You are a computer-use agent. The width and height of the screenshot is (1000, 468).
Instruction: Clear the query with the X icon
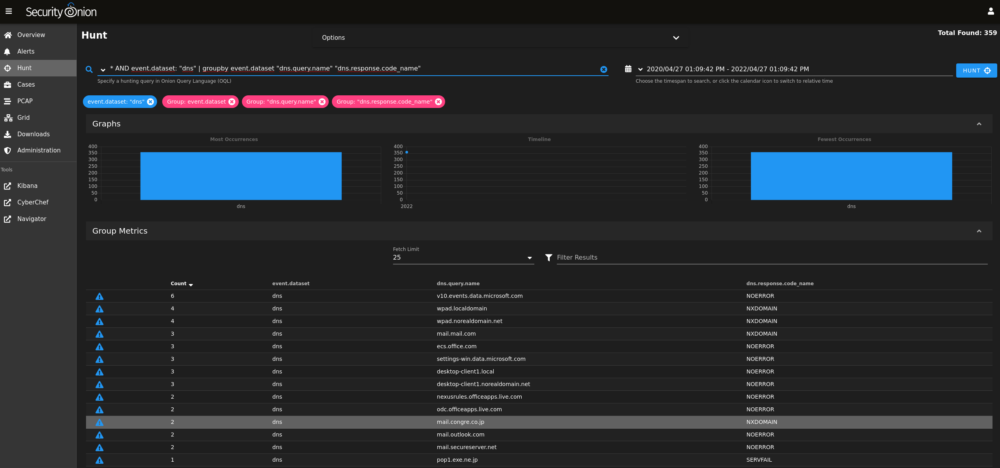(x=603, y=69)
